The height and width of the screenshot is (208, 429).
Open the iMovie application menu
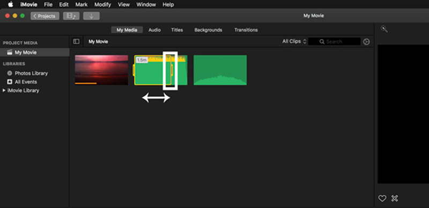[x=29, y=5]
